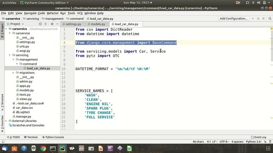This screenshot has width=273, height=153.
Task: Collapse the servicing folder
Action: pos(10,55)
